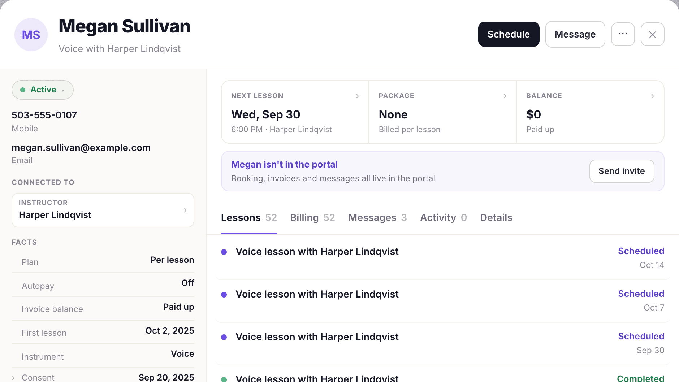Click email megan.sullivan@example.com
This screenshot has height=382, width=679.
click(81, 148)
